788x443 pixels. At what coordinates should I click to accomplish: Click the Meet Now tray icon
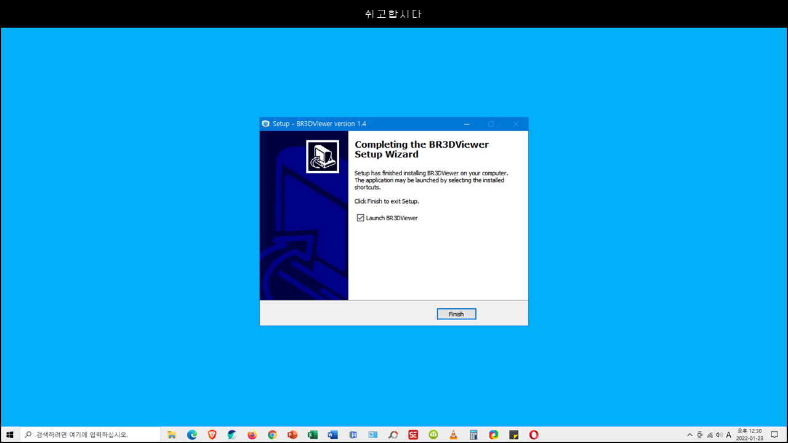(x=700, y=435)
